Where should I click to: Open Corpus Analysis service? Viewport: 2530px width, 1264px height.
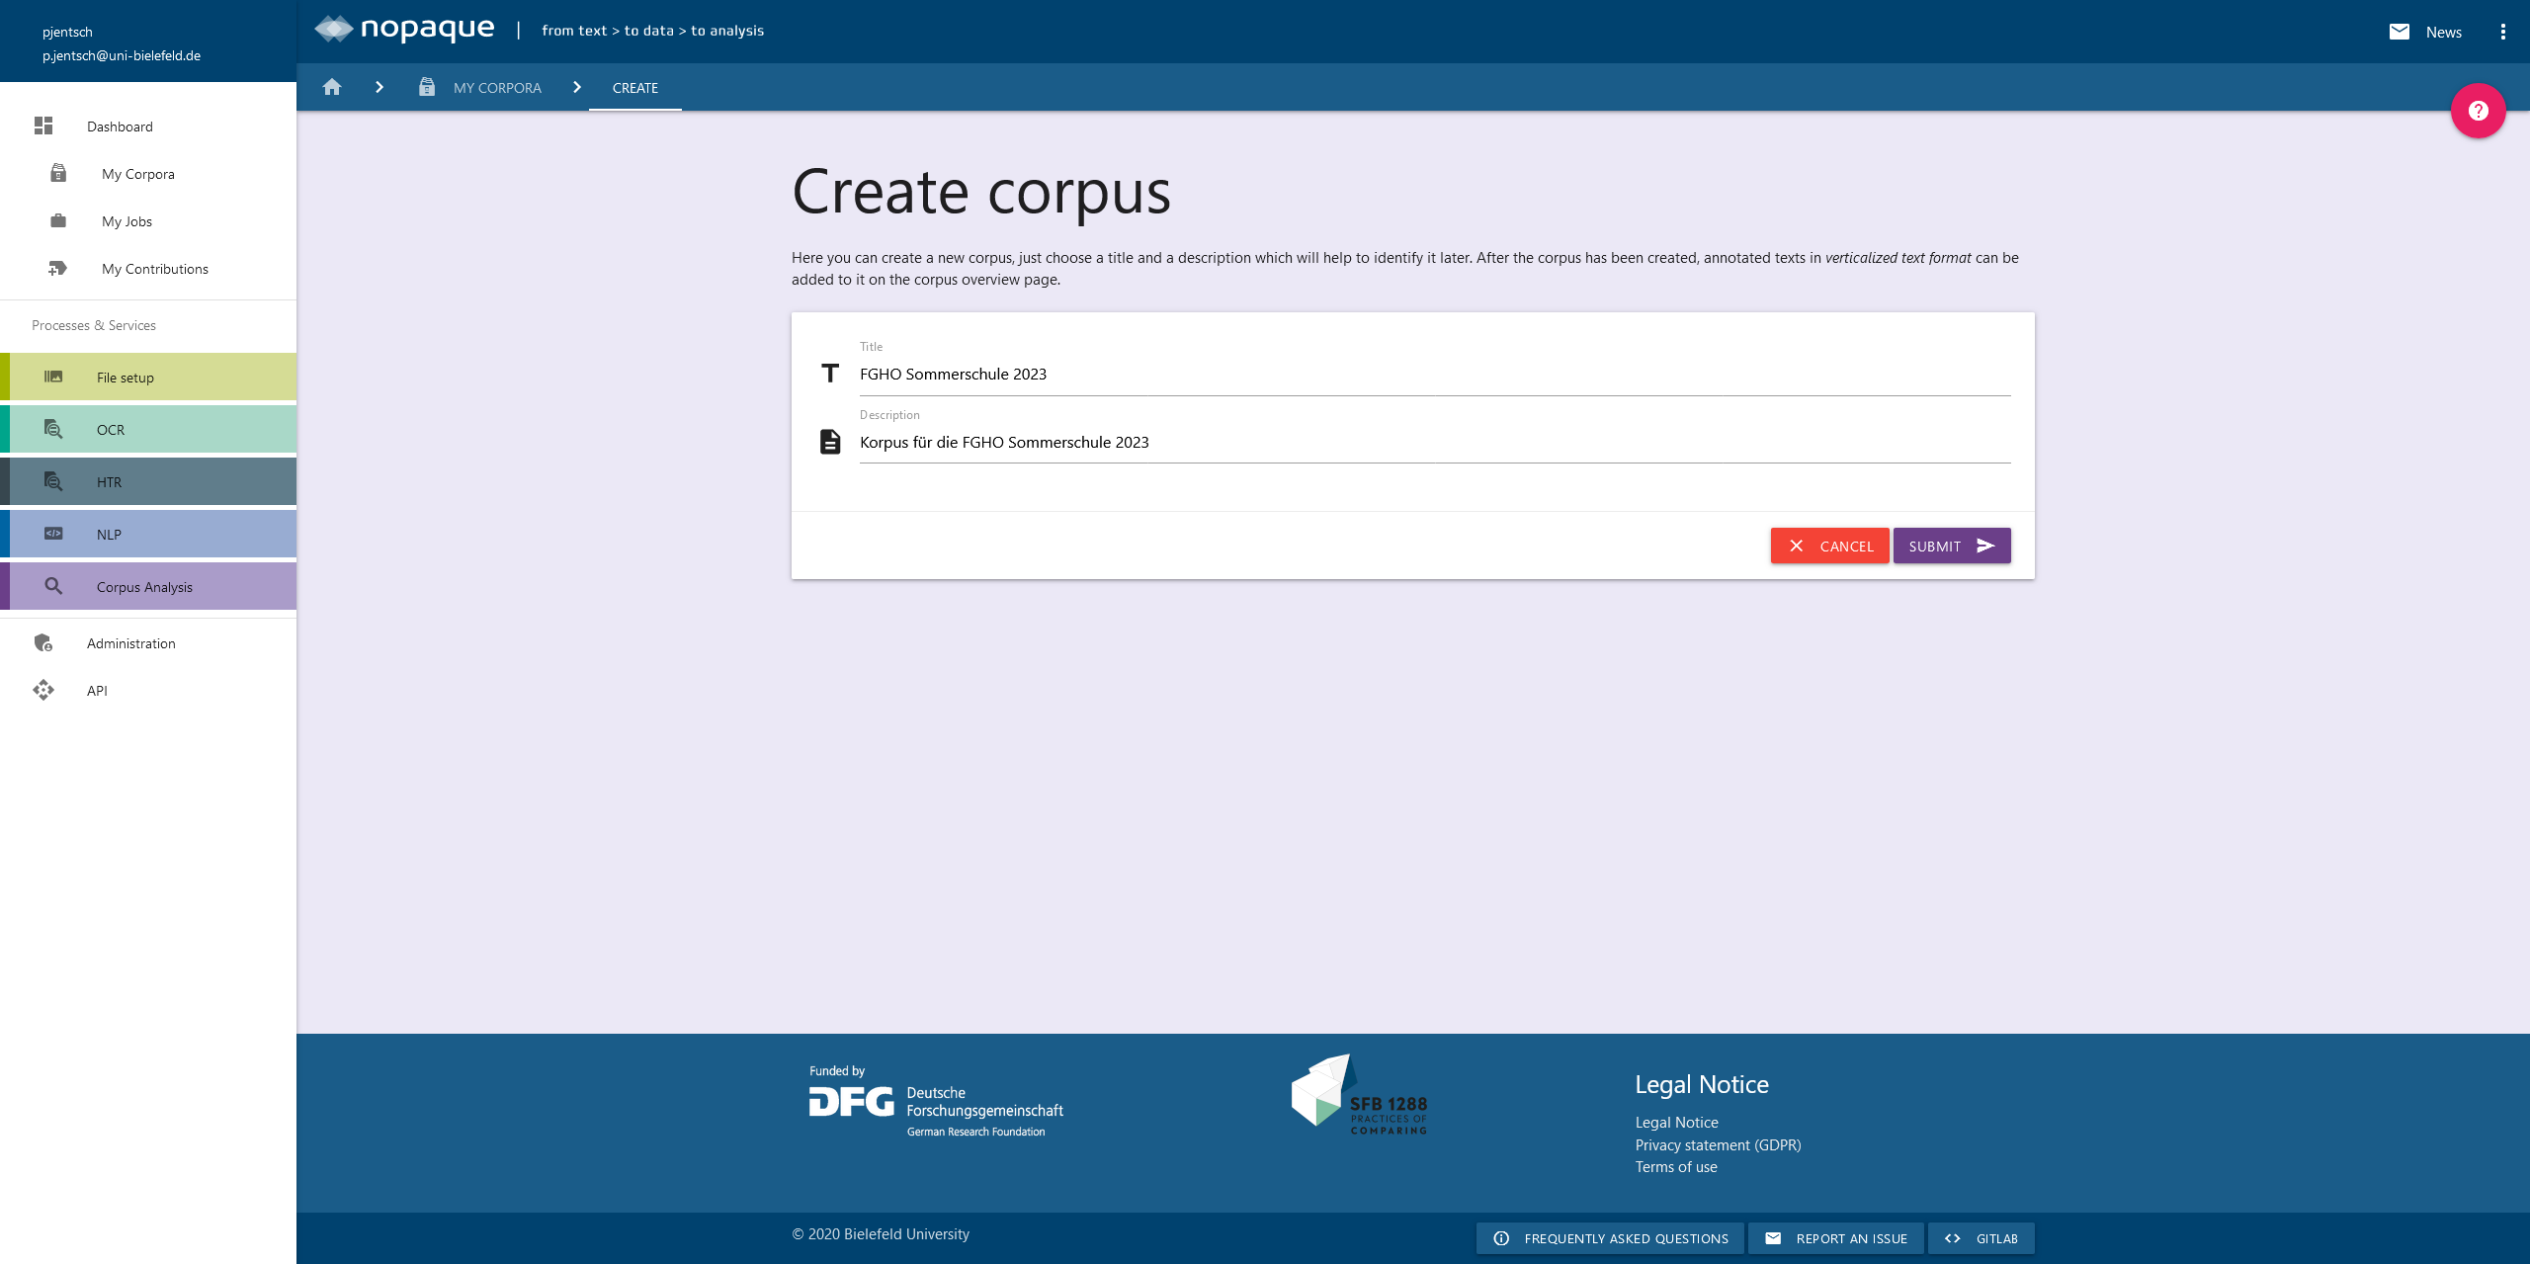148,586
